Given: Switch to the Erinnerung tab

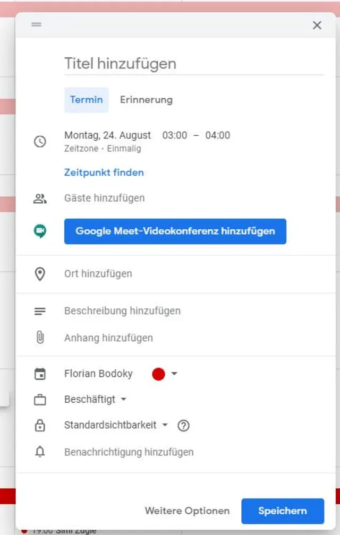Looking at the screenshot, I should pos(146,100).
